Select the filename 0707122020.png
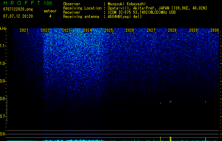This screenshot has width=222, height=141. [18, 9]
